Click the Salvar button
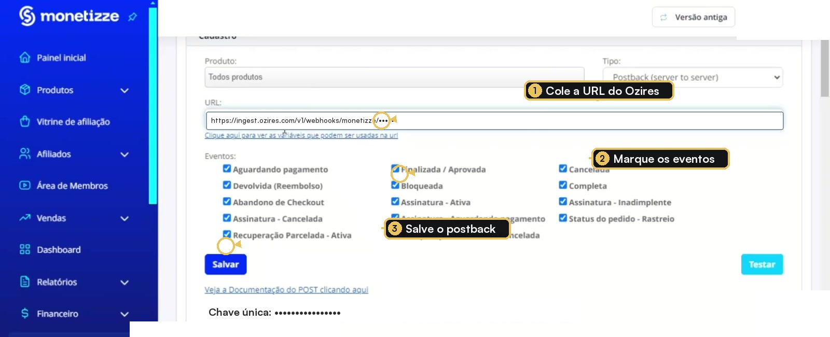Image resolution: width=830 pixels, height=337 pixels. click(226, 264)
